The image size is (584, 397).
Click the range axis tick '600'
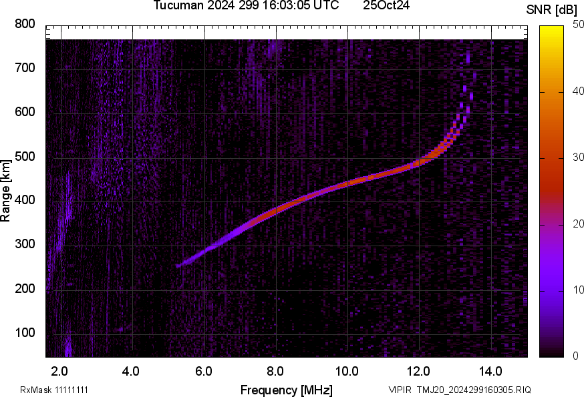pos(25,112)
